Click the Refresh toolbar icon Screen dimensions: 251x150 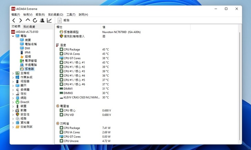[x=35, y=20]
